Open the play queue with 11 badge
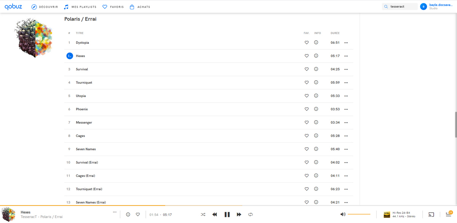 [x=449, y=214]
